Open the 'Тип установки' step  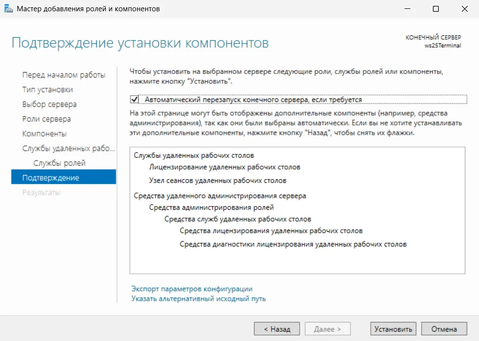pyautogui.click(x=48, y=90)
